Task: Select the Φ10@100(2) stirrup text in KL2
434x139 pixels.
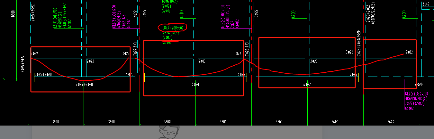Action: pos(118,20)
